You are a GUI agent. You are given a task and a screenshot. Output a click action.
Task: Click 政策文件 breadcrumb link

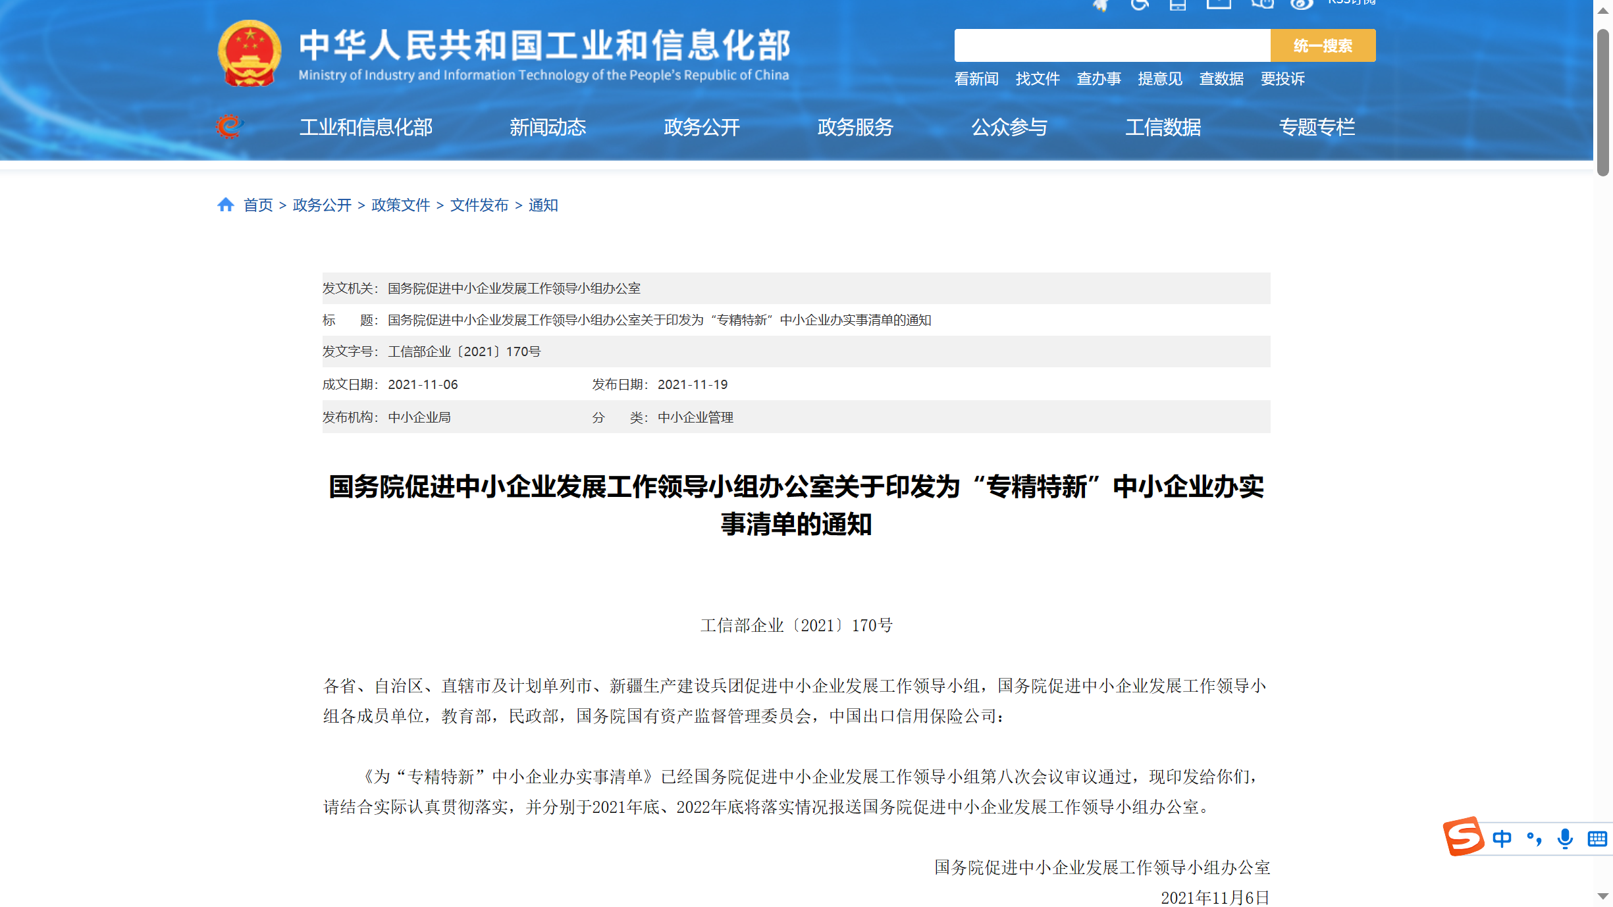point(400,205)
